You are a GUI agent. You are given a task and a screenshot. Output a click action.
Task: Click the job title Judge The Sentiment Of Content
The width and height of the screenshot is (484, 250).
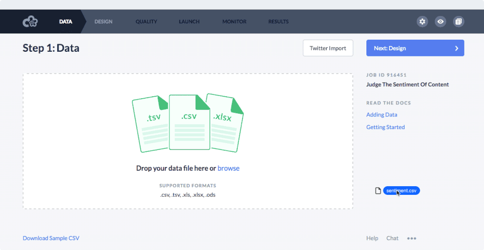[x=408, y=85]
